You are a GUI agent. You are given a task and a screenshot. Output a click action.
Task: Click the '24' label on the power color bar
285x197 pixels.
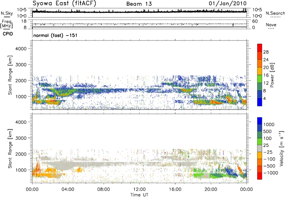(x=266, y=60)
